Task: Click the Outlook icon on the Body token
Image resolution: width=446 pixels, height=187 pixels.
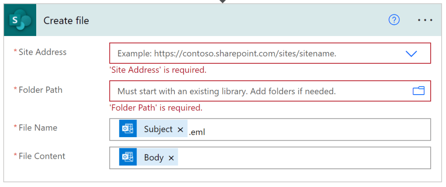Action: click(128, 157)
